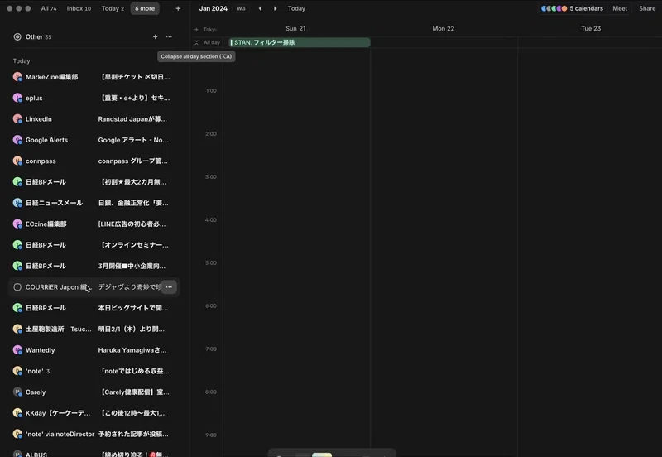This screenshot has width=662, height=457.
Task: Click 土屋鞄製造所 sender avatar
Action: click(17, 329)
